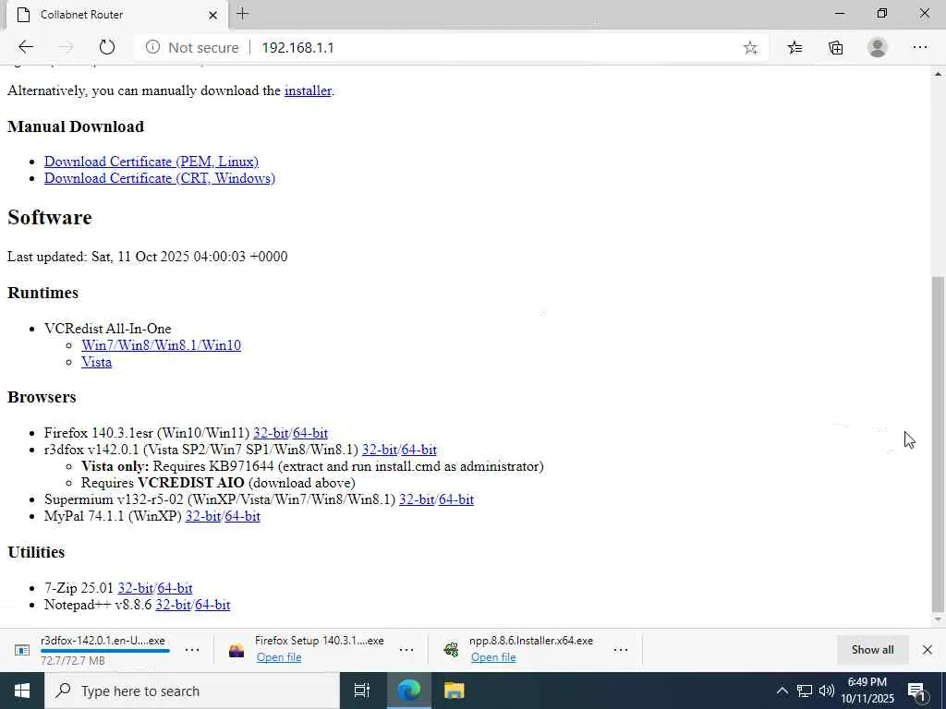Click the npp installer download icon
The height and width of the screenshot is (709, 946).
pyautogui.click(x=451, y=650)
